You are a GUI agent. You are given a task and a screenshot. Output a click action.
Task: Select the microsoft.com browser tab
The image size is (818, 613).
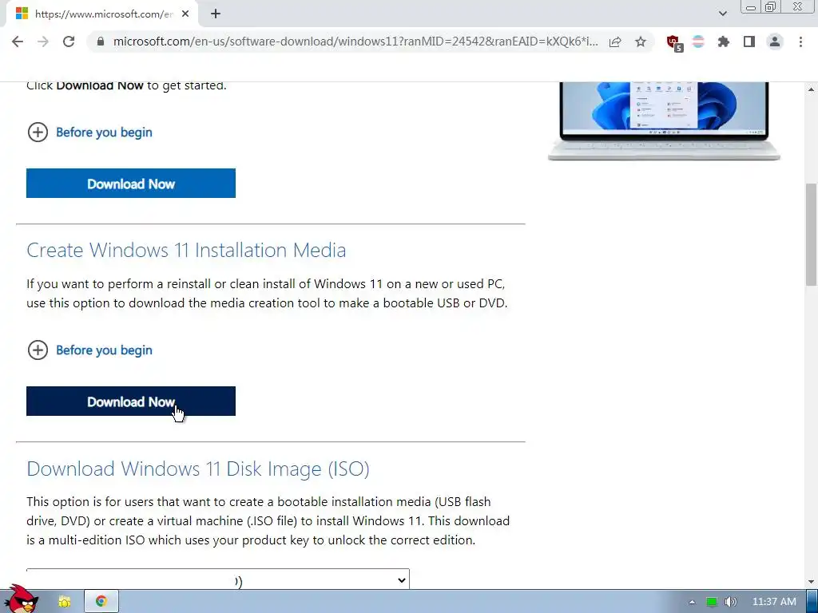pyautogui.click(x=101, y=14)
